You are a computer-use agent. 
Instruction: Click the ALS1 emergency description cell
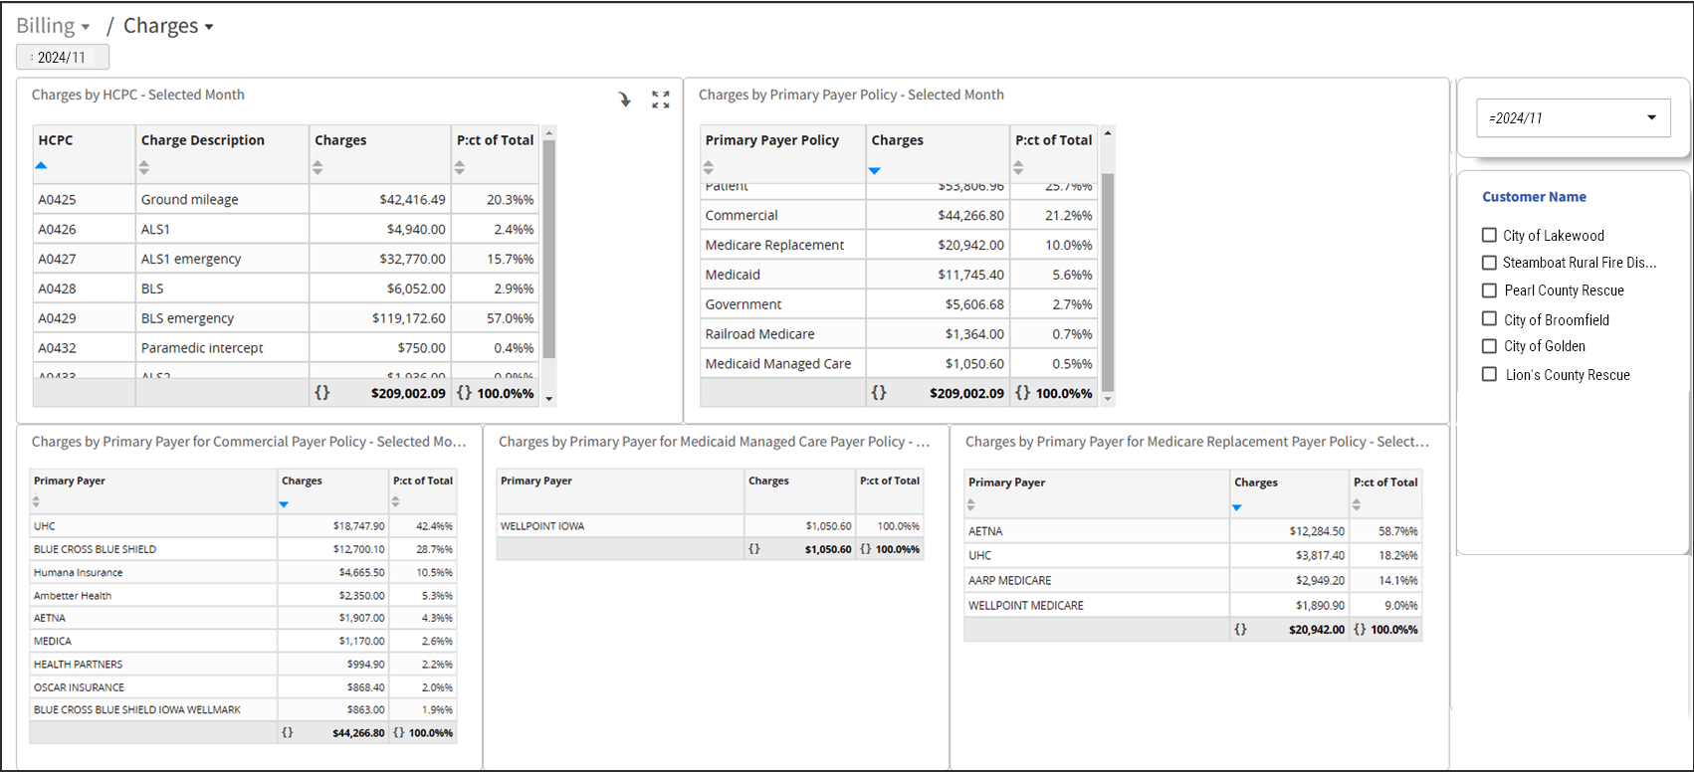tap(222, 259)
